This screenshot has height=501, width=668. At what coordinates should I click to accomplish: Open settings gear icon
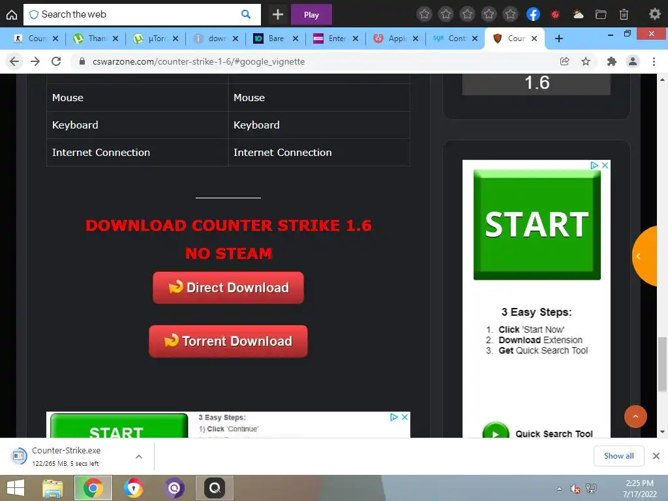click(x=654, y=14)
